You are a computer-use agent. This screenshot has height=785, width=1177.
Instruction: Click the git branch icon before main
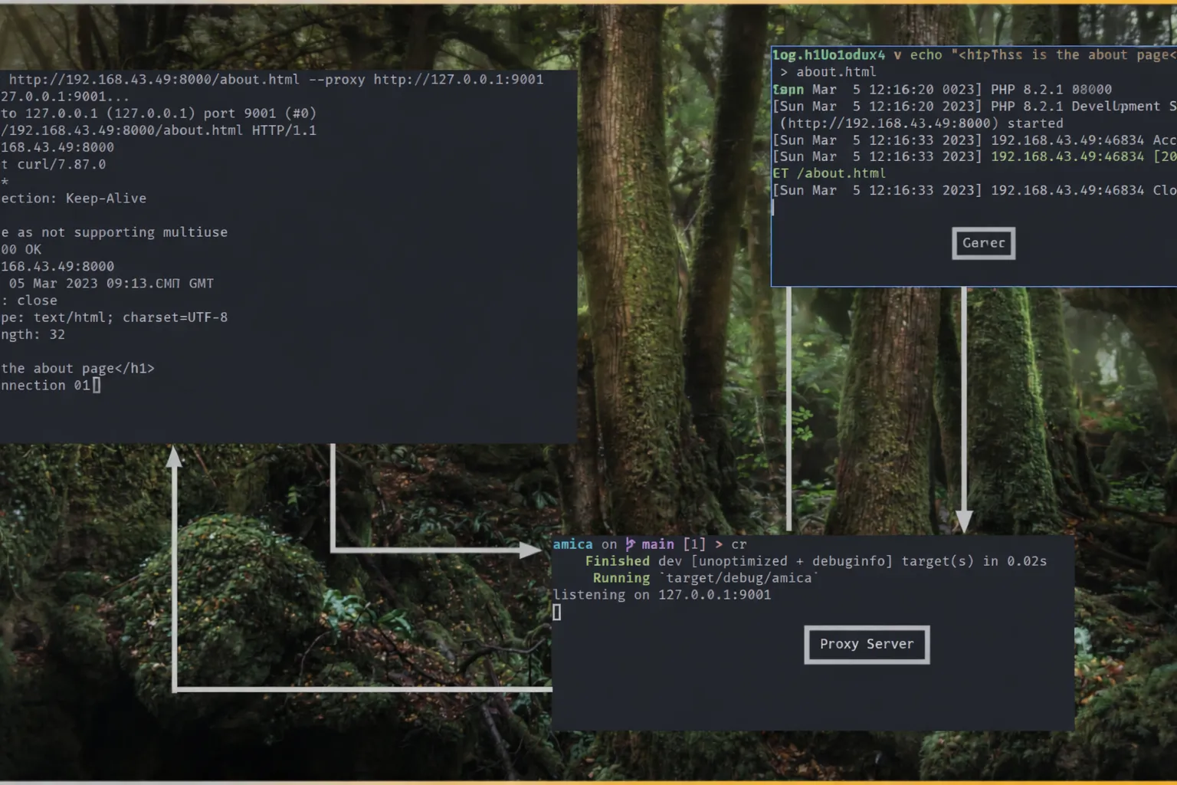[x=630, y=544]
